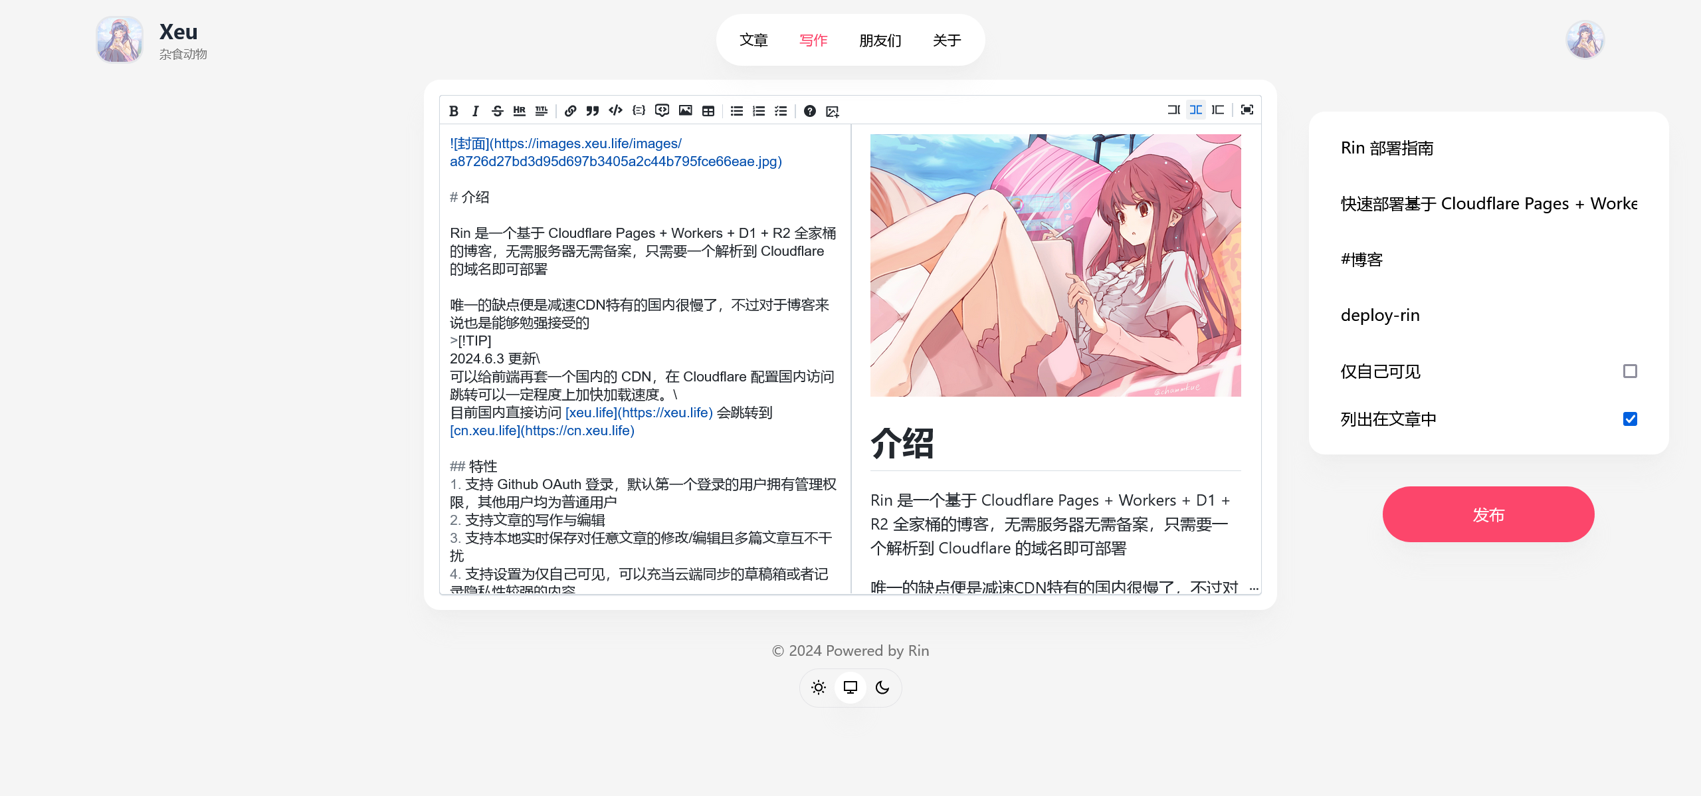The height and width of the screenshot is (796, 1701).
Task: Open the user profile avatar at top right
Action: click(x=1585, y=40)
